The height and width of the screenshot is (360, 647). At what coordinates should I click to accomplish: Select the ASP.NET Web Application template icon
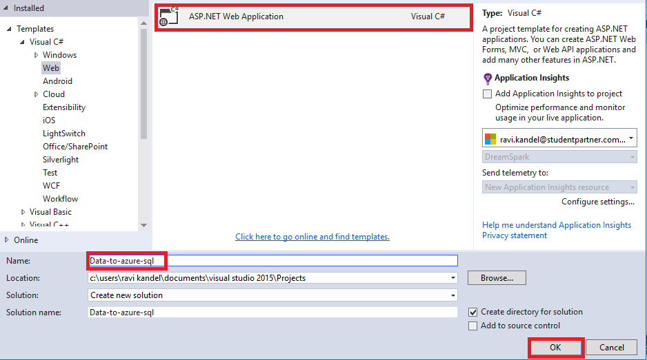[x=169, y=17]
